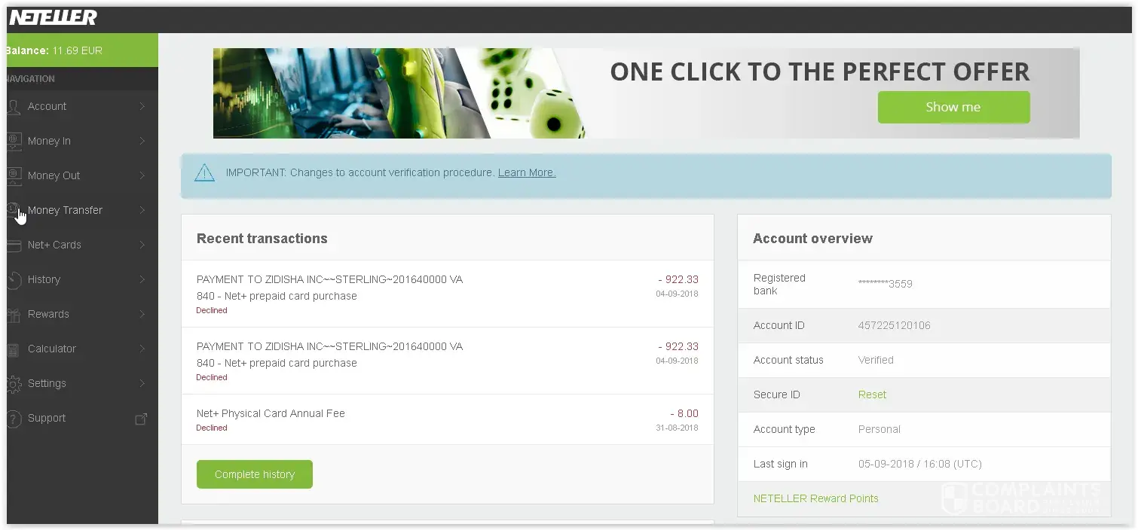Click the Money Out icon

(x=14, y=175)
